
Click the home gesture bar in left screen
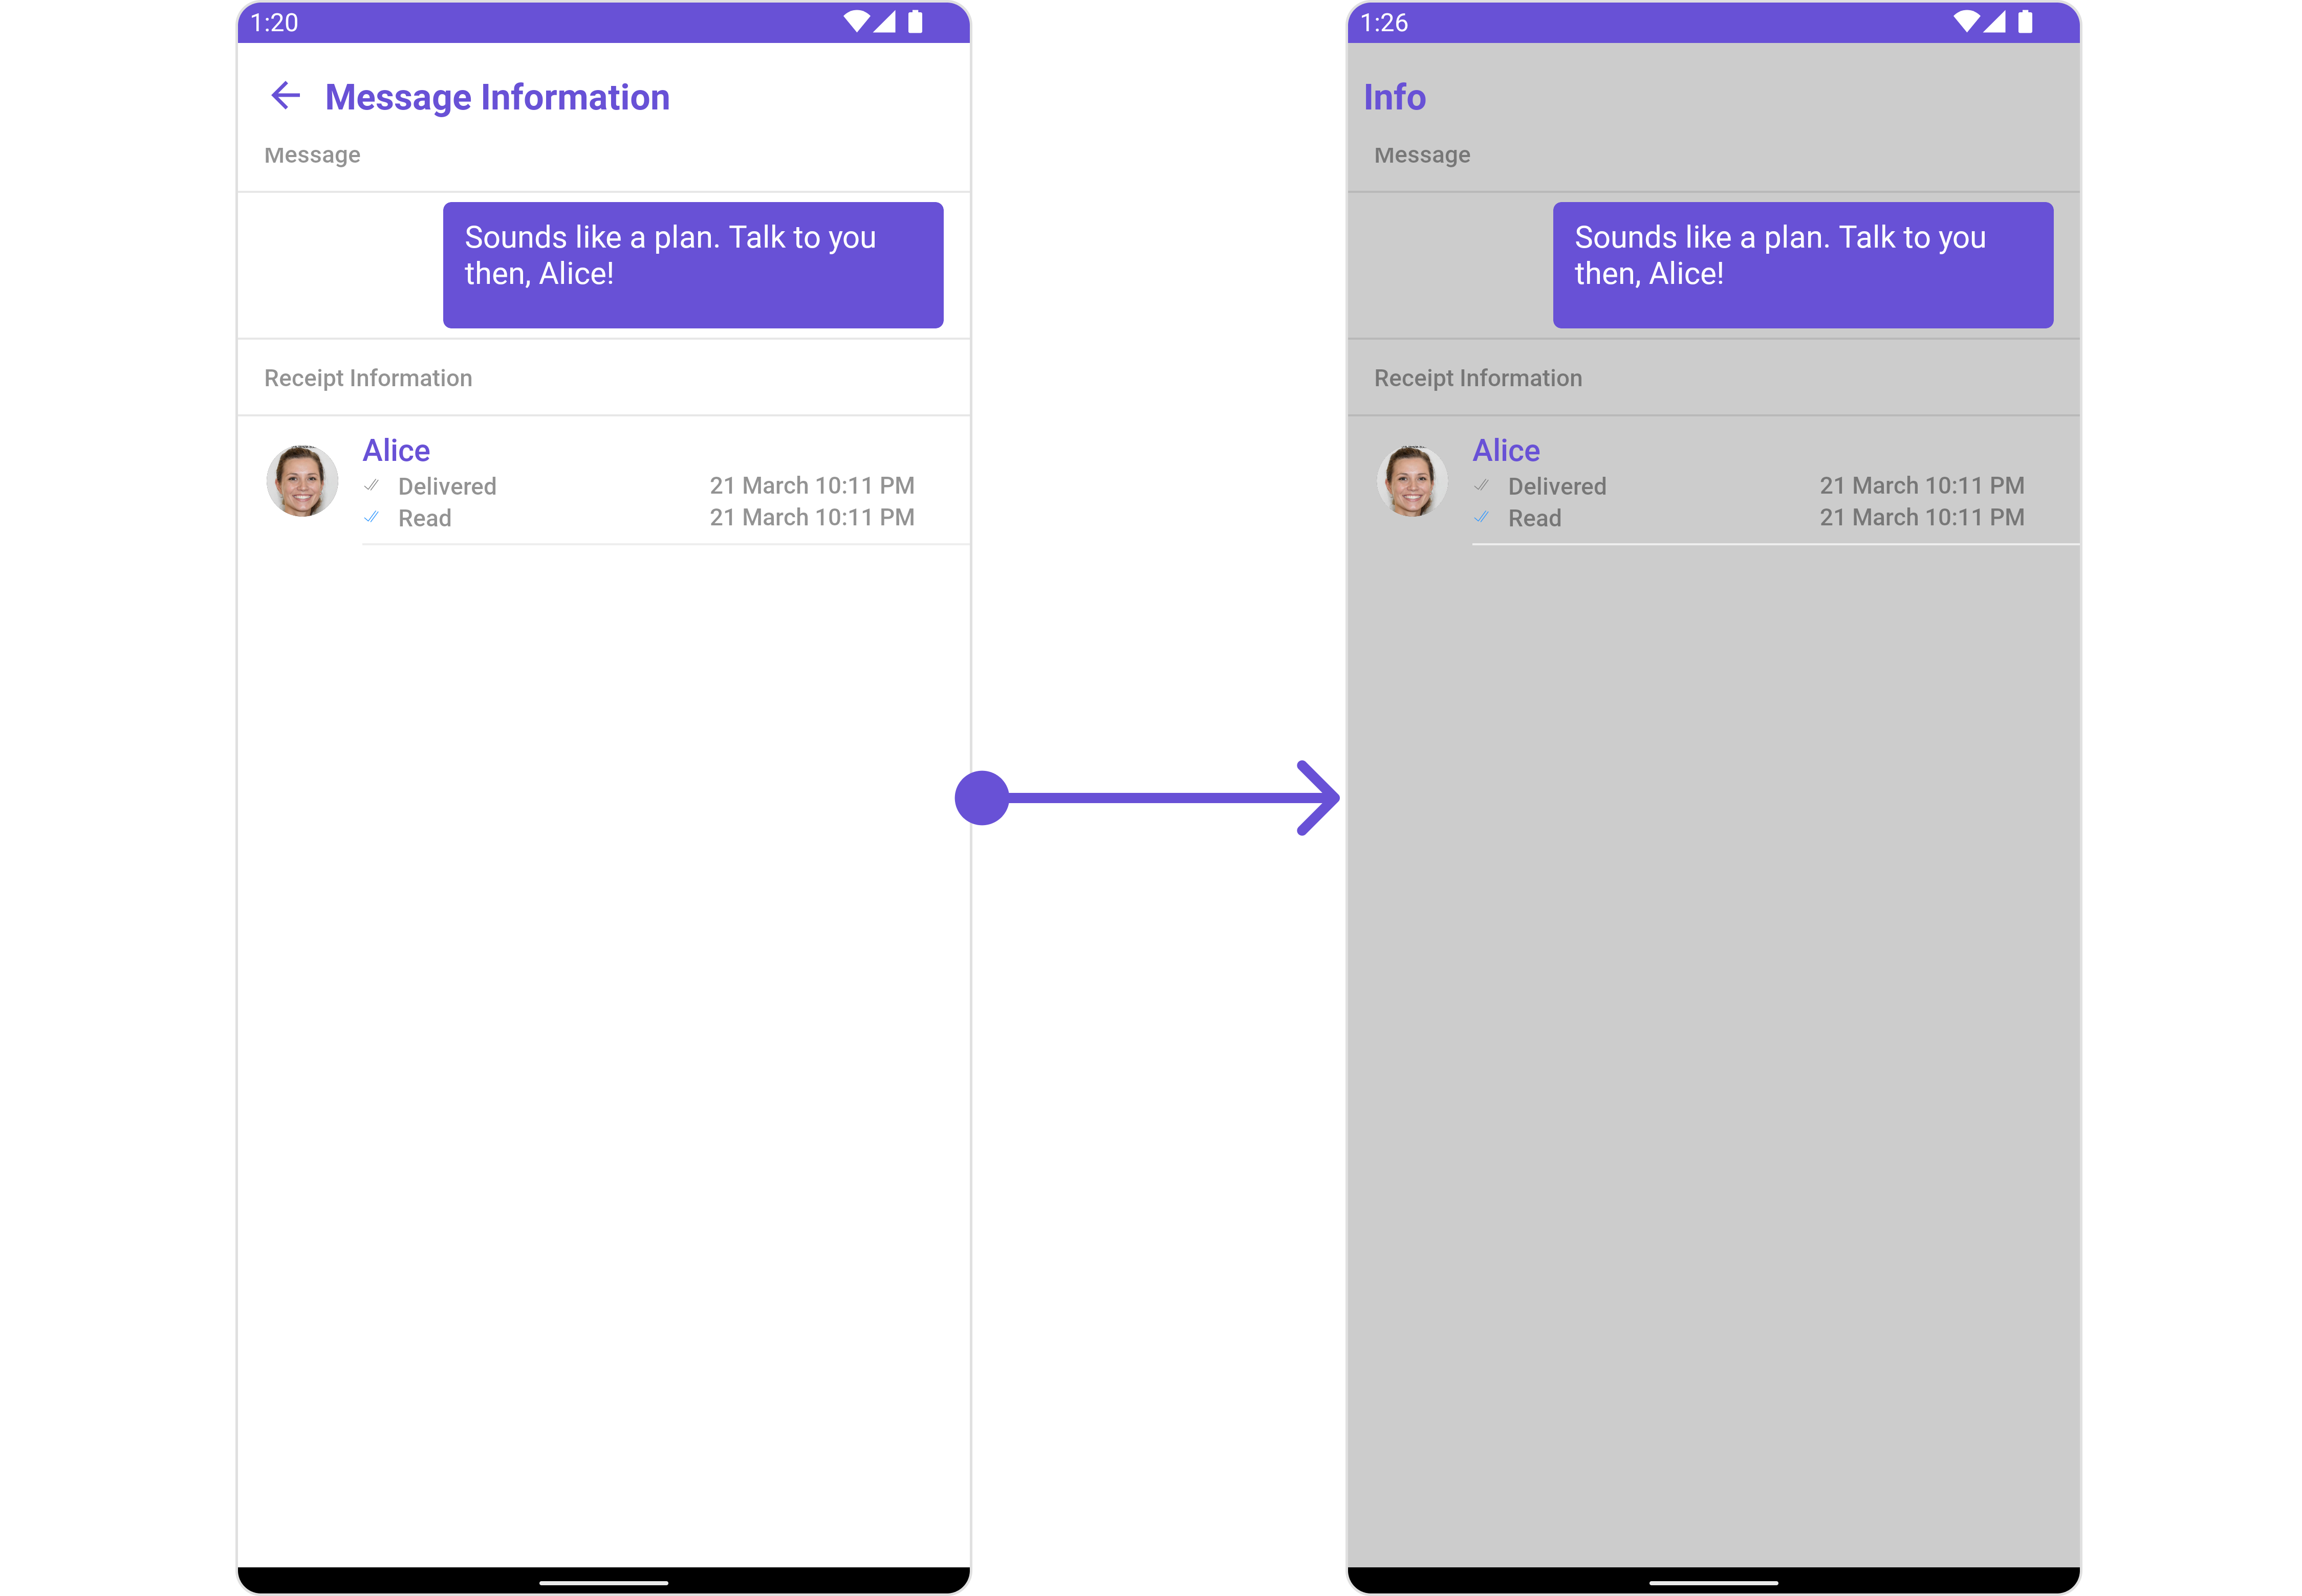[603, 1582]
